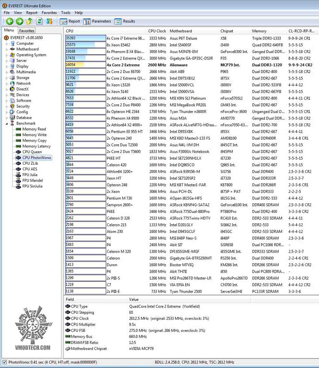Click the green Forward arrow toolbar icon
The image size is (319, 368).
[x=19, y=21]
